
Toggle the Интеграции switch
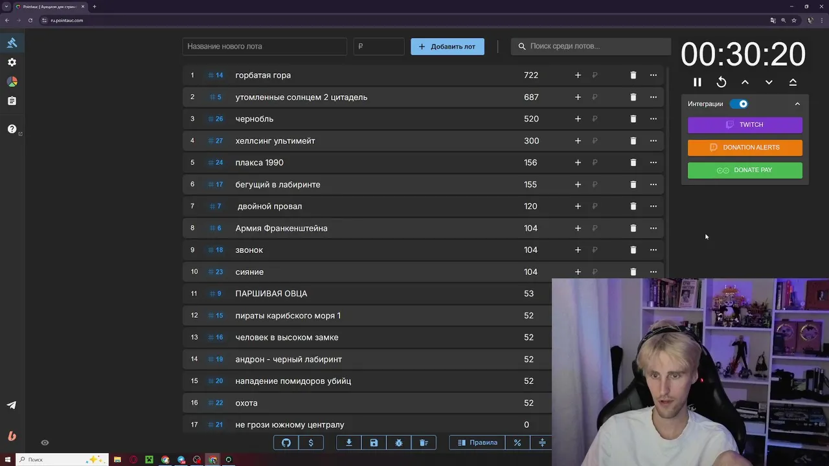point(739,104)
